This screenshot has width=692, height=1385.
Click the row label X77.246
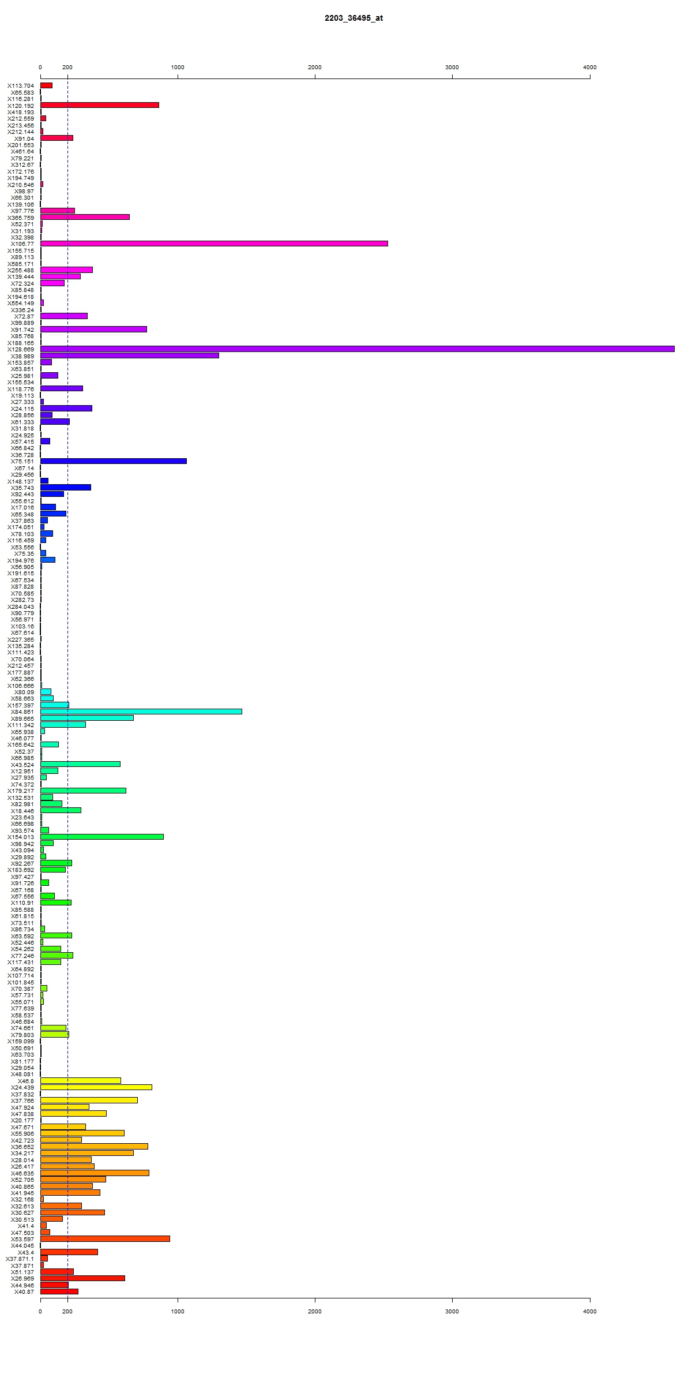[x=22, y=956]
